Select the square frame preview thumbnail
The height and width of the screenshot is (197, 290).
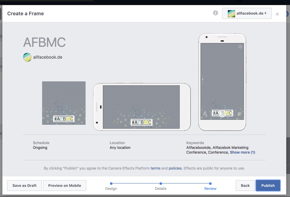[64, 103]
